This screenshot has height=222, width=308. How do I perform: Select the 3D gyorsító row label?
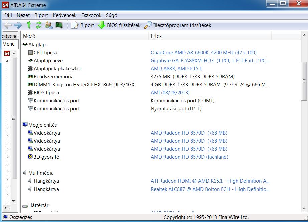point(46,157)
